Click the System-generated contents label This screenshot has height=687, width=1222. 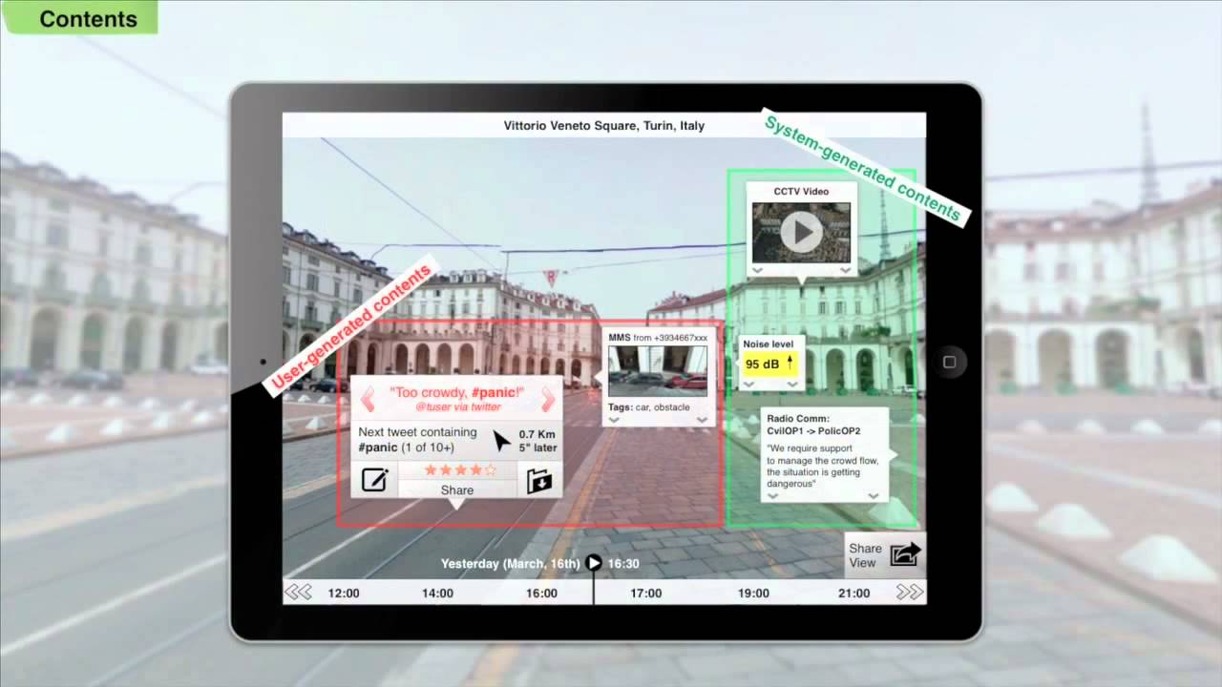tap(866, 167)
